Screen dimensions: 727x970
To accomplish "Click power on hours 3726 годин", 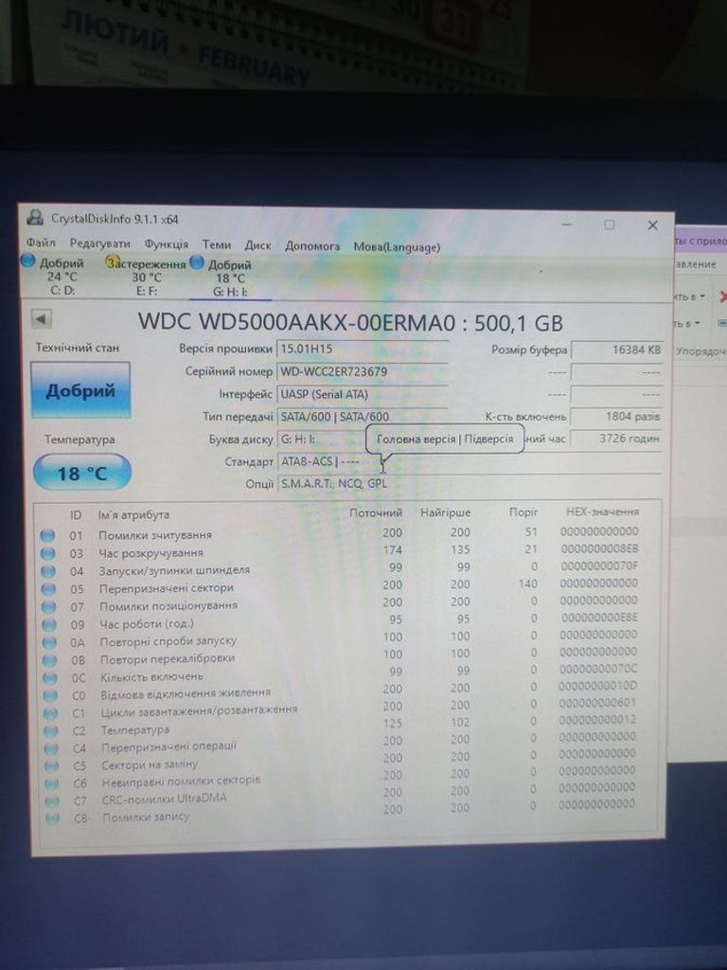I will (x=616, y=439).
